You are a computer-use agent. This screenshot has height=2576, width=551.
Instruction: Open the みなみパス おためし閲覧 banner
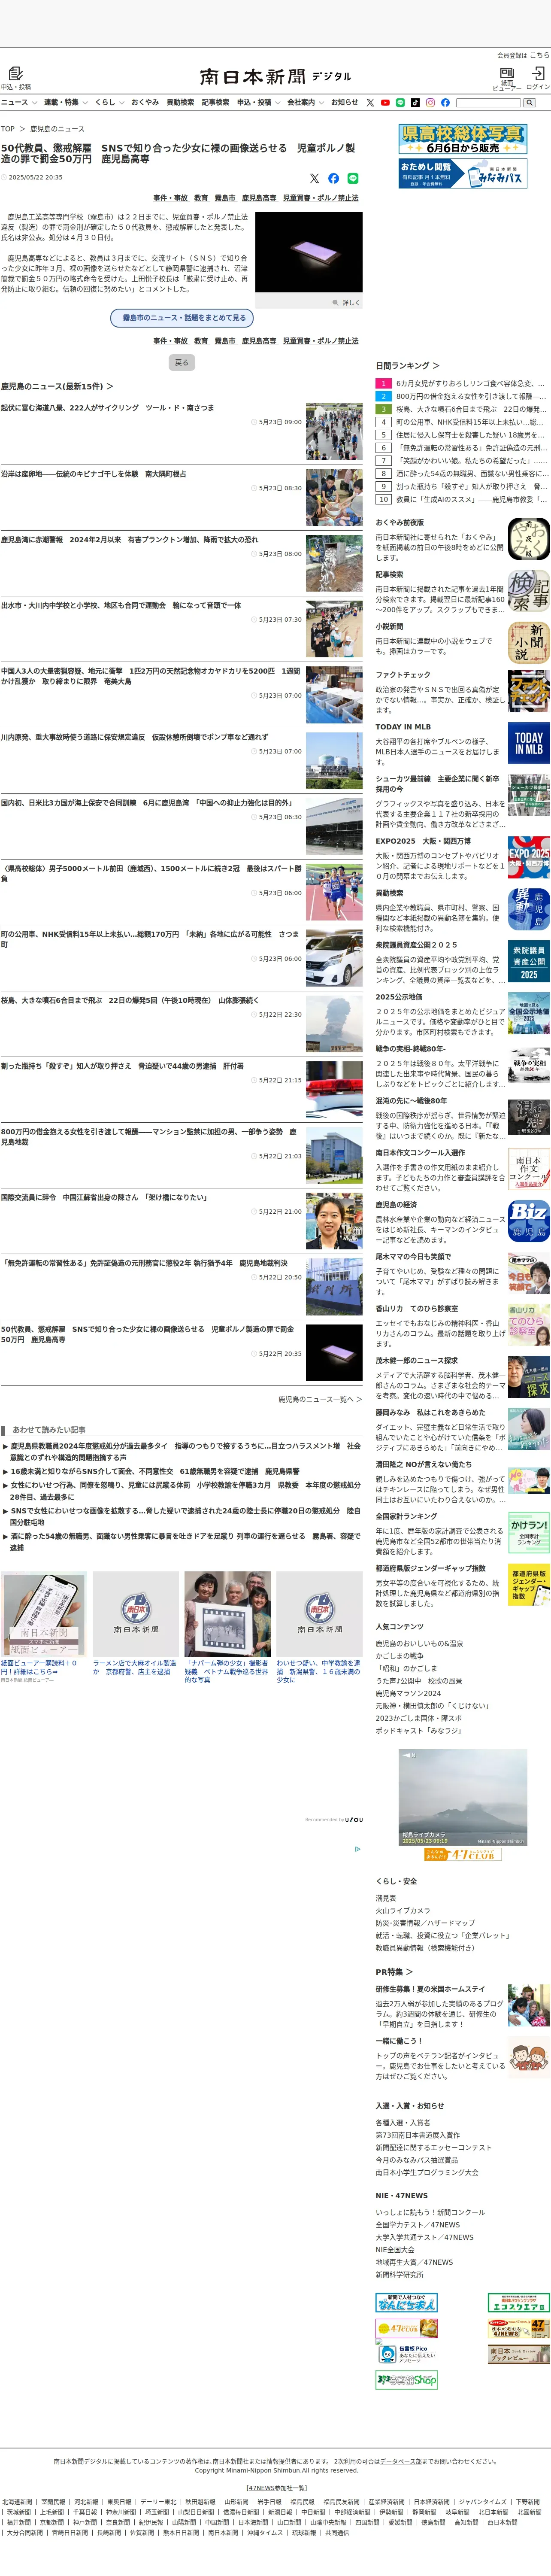pyautogui.click(x=463, y=173)
